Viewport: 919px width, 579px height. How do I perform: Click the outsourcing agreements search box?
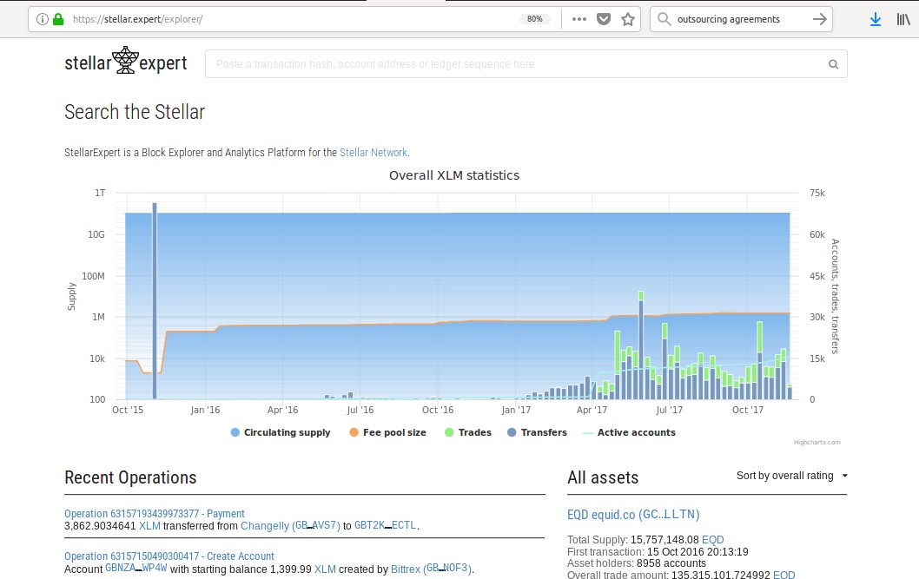(742, 19)
